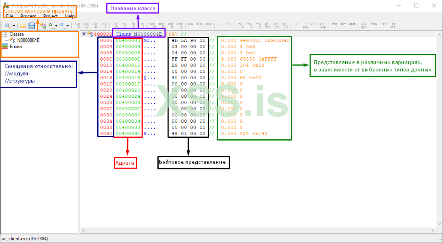The height and width of the screenshot is (243, 443).
Task: Open the File menu
Action: [x=9, y=16]
